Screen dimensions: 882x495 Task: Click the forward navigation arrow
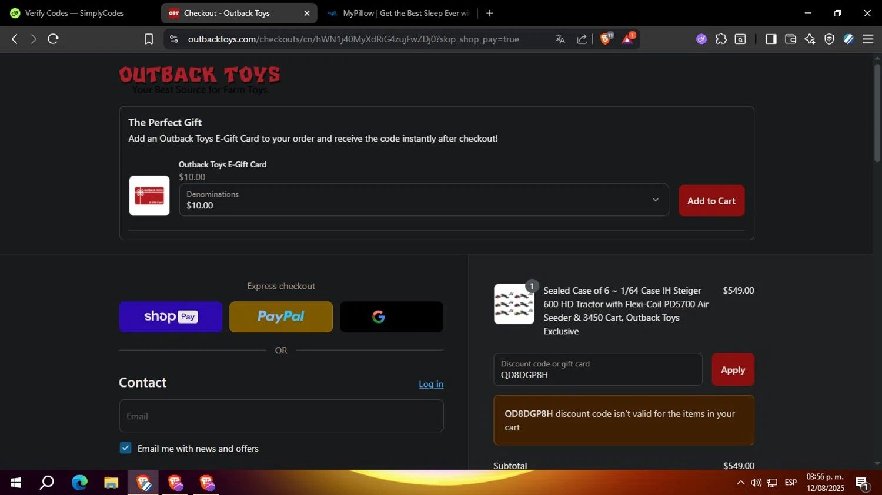34,39
